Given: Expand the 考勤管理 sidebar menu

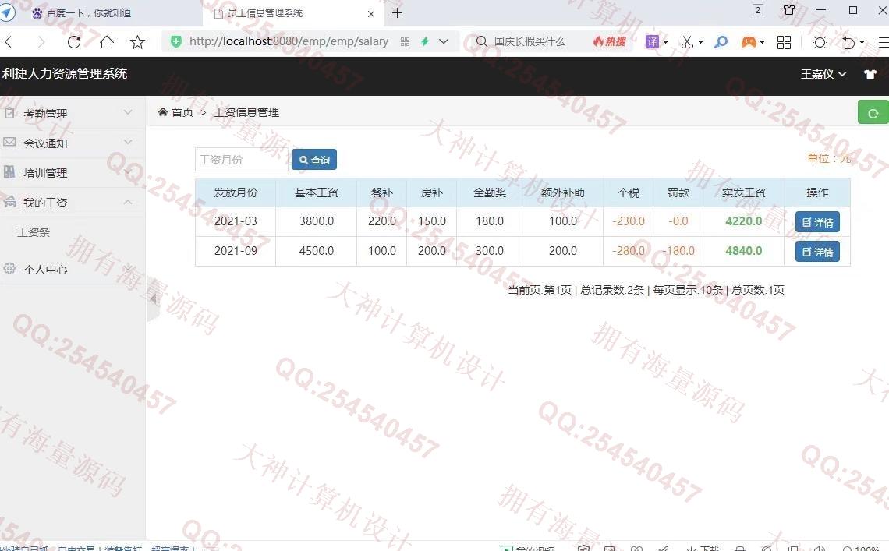Looking at the screenshot, I should click(73, 113).
